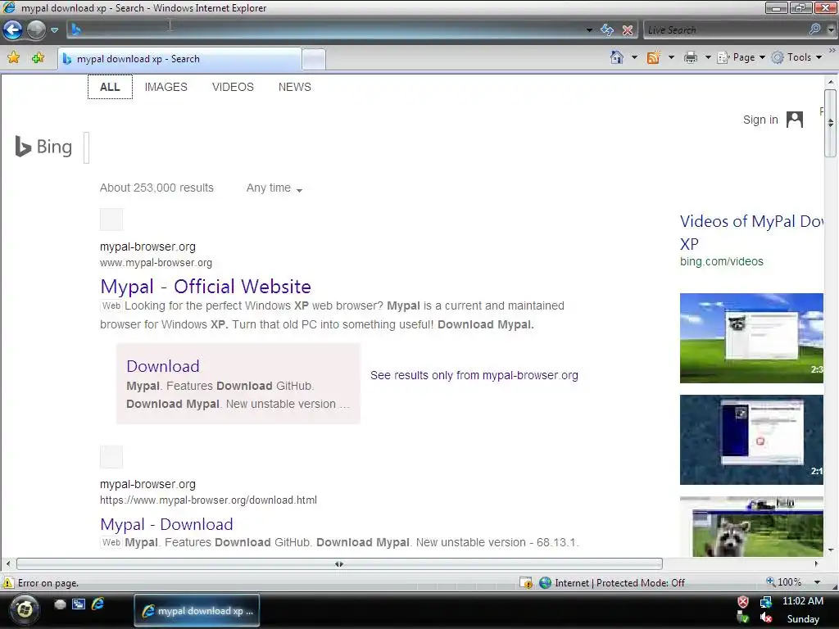Image resolution: width=839 pixels, height=629 pixels.
Task: Open the search provider options dropdown
Action: click(x=831, y=30)
